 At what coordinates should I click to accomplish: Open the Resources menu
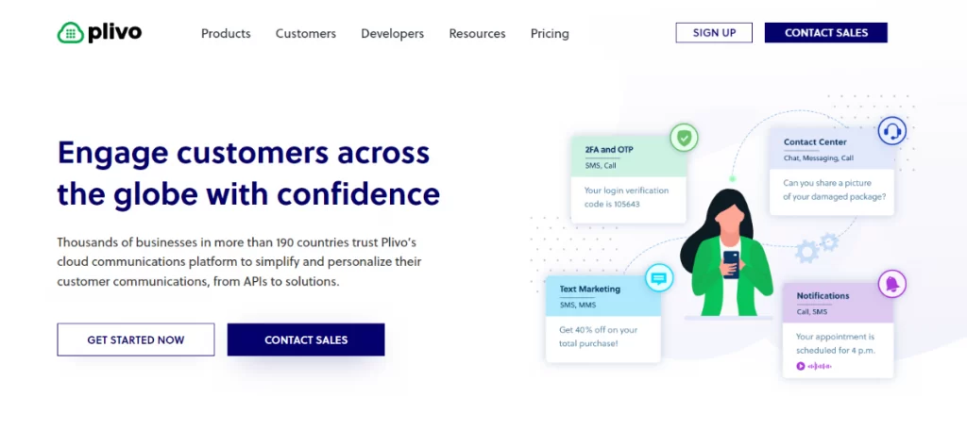coord(477,33)
